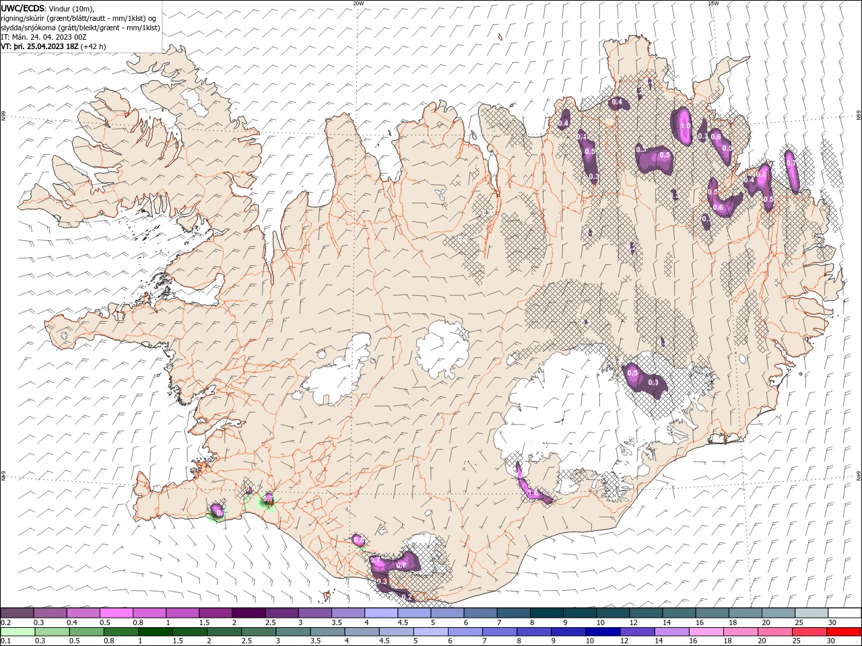Click the '0.2' legend label in the top row

pos(5,622)
